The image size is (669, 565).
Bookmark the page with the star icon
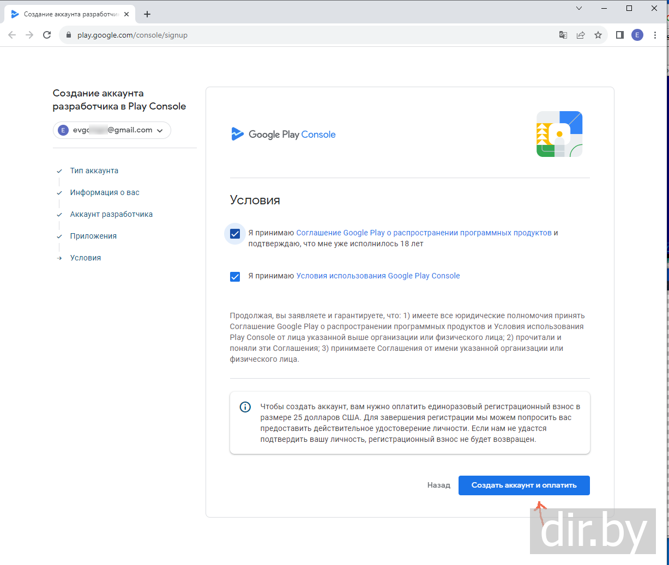coord(598,35)
